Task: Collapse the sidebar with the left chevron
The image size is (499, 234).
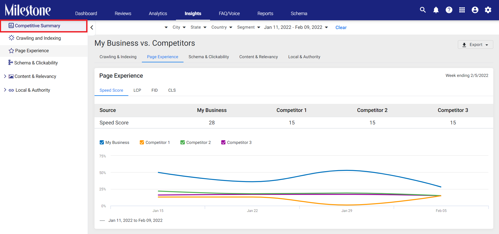Action: (x=92, y=28)
